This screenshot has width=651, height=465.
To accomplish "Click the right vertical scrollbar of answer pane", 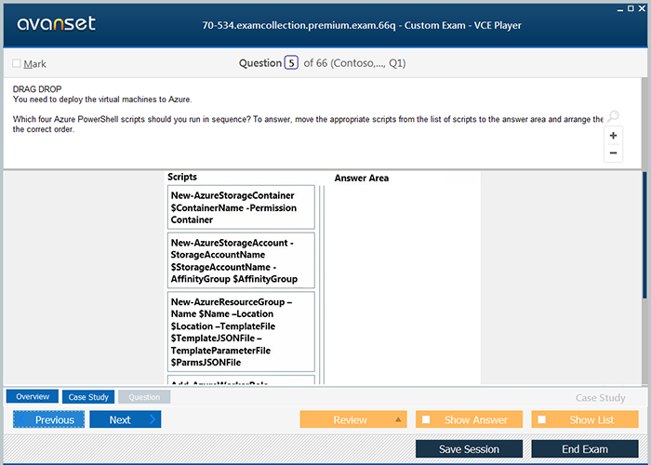I will [644, 234].
